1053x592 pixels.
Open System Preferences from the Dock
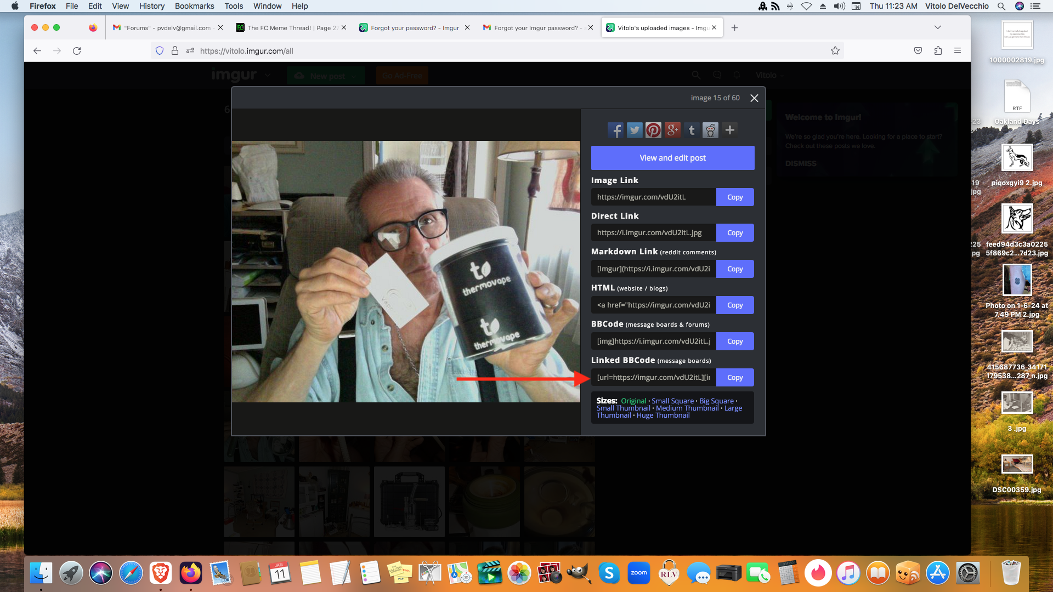click(x=967, y=573)
